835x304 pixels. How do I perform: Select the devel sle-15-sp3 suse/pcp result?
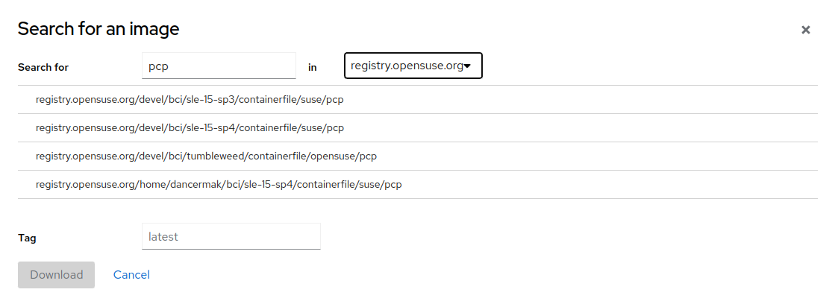pos(190,99)
